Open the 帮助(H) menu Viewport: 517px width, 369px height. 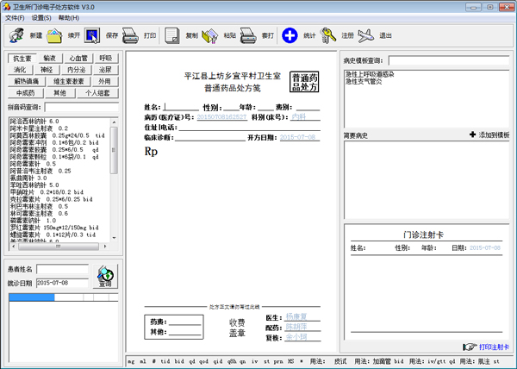pyautogui.click(x=69, y=18)
